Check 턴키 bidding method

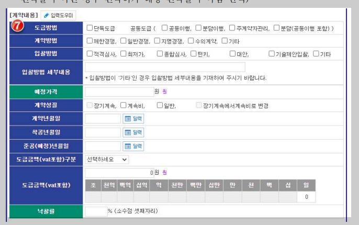pos(194,53)
